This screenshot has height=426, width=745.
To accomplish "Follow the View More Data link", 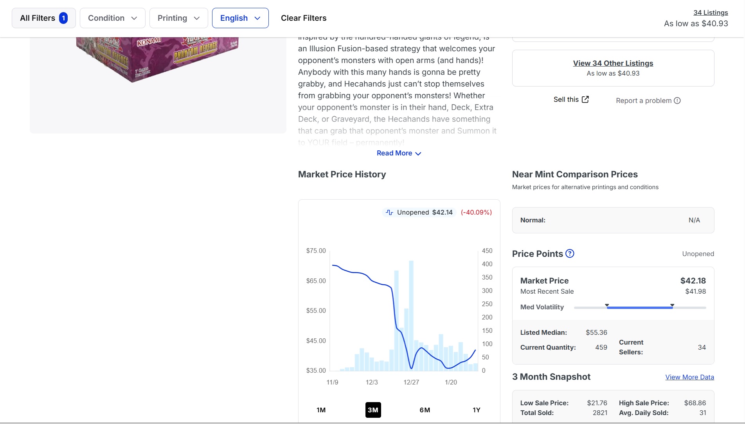I will (x=689, y=377).
